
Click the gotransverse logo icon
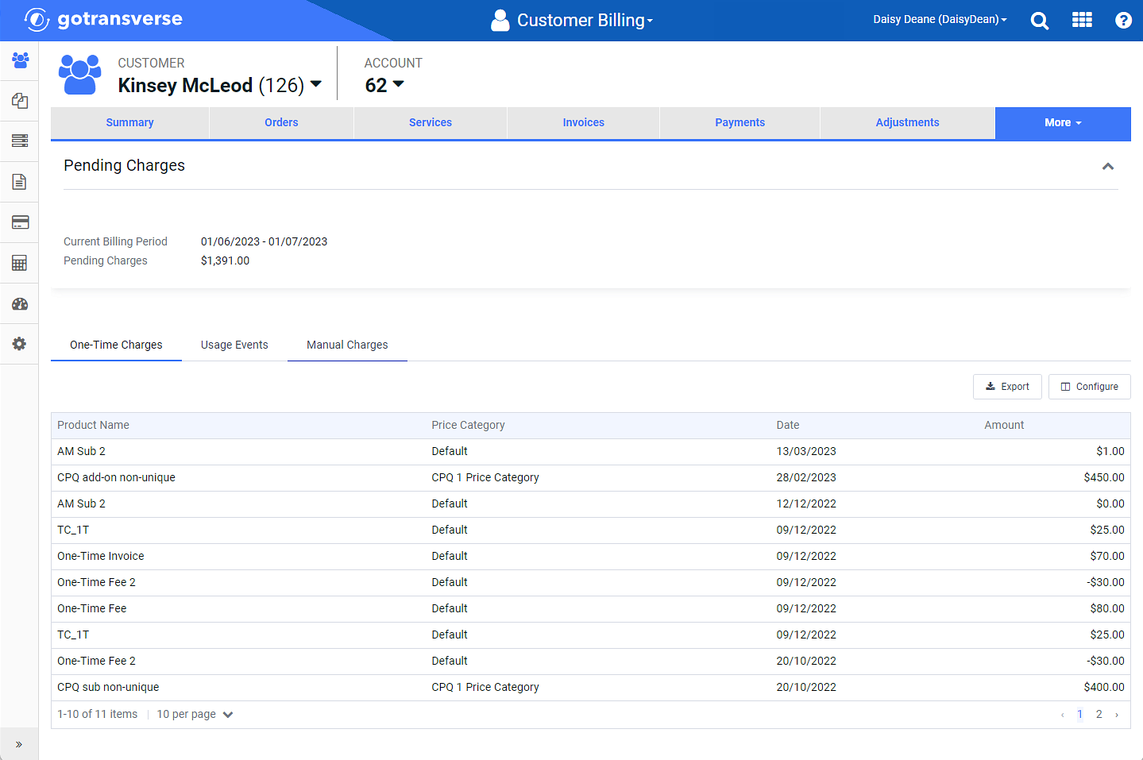click(37, 19)
